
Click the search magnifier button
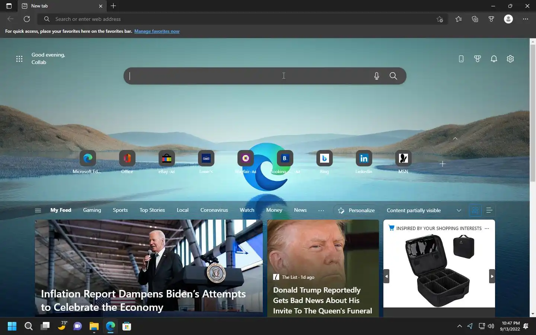(x=393, y=76)
